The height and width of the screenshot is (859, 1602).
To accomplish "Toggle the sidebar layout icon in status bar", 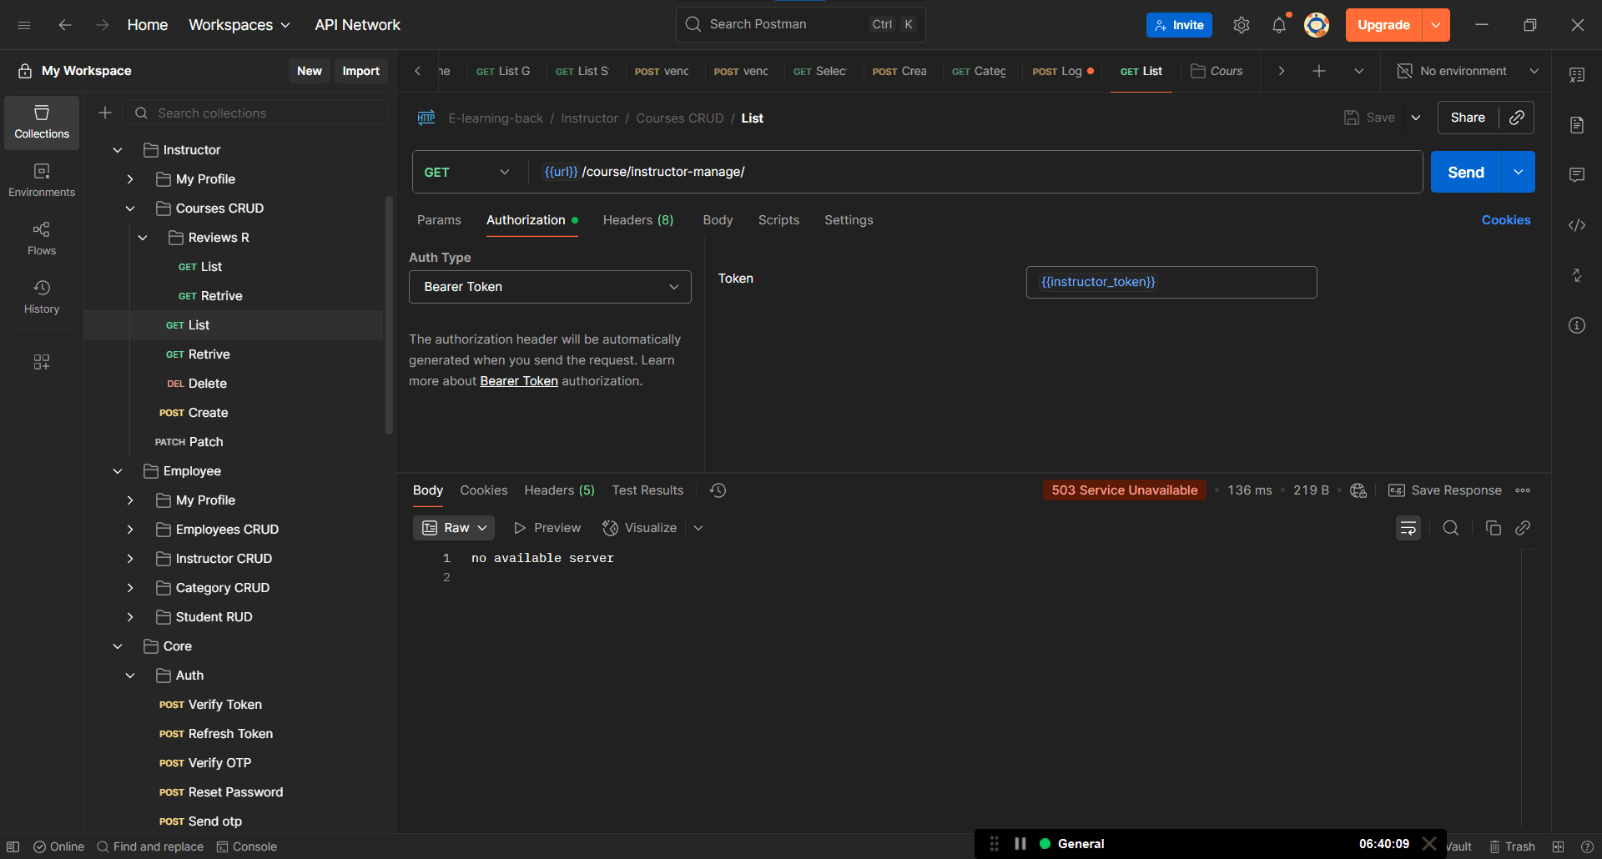I will tap(13, 846).
